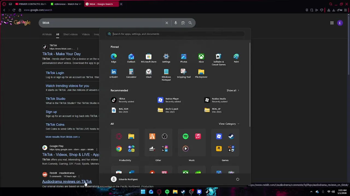350x196 pixels.
Task: Open Solitaire & Casual Games
Action: pos(219,60)
